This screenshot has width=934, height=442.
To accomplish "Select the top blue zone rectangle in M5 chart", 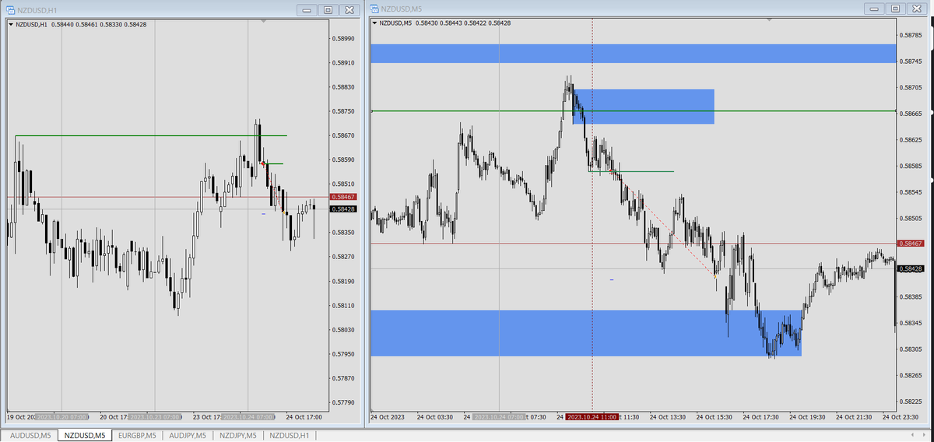I will point(633,54).
